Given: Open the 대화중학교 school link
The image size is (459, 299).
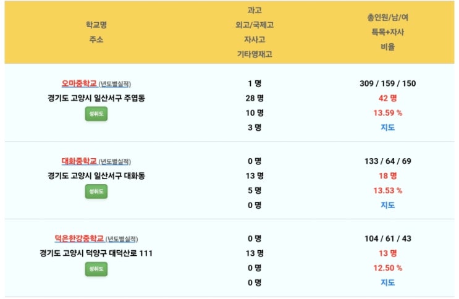Looking at the screenshot, I should [79, 161].
